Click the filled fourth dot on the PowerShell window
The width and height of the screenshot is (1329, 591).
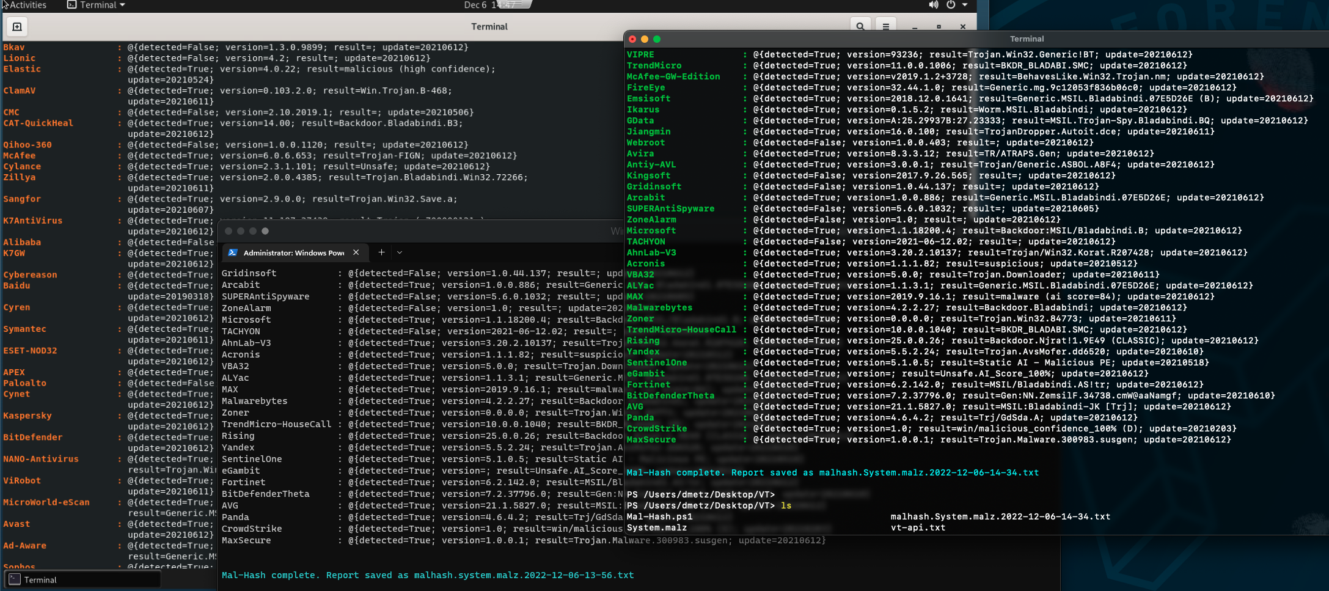click(265, 231)
